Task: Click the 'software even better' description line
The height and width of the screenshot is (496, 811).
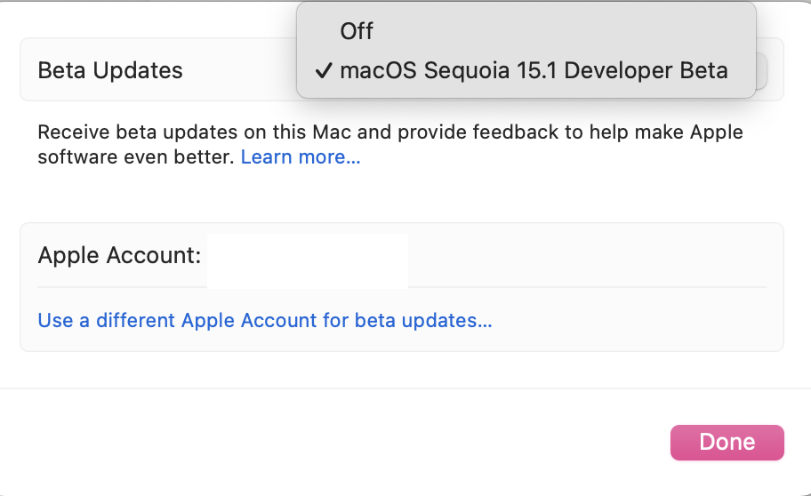Action: [x=137, y=157]
